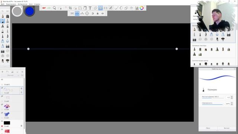Open the Ruler tool
Screen dimensions: 238x134
95,8
